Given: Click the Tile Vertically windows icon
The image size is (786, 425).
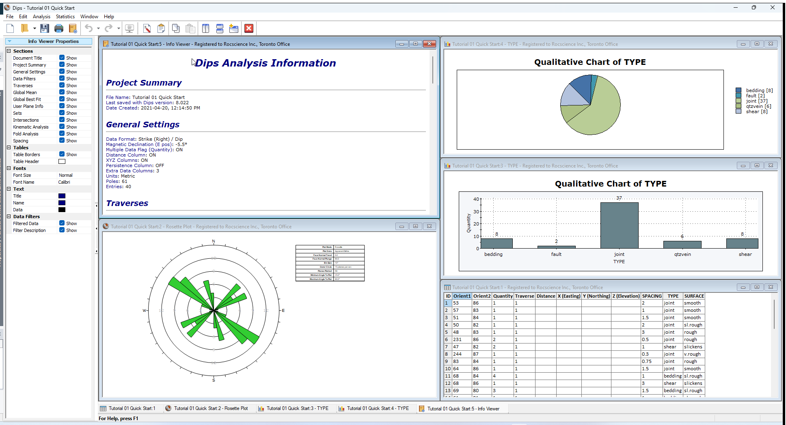Looking at the screenshot, I should point(206,28).
